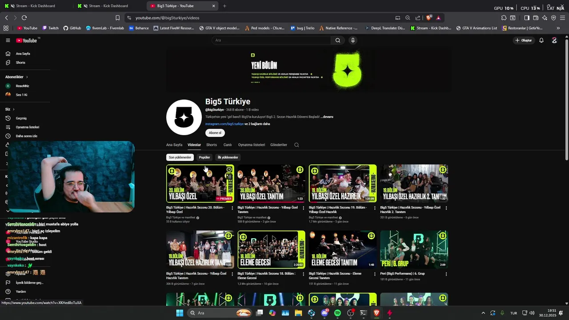This screenshot has height=320, width=569.
Task: Open options menu for Yılbaşı Özel Tanıtım video
Action: coord(304,208)
